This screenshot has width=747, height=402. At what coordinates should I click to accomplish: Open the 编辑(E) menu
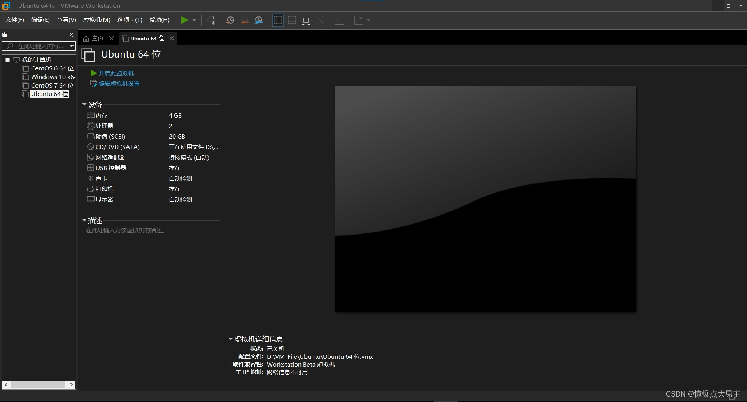pyautogui.click(x=40, y=20)
